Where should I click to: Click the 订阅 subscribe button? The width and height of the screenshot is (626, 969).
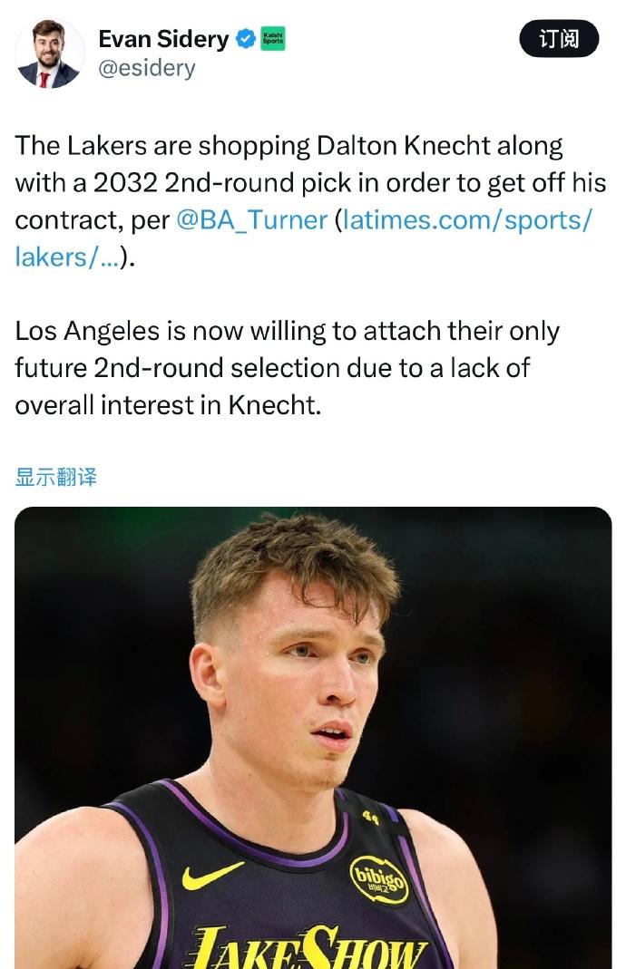[559, 39]
